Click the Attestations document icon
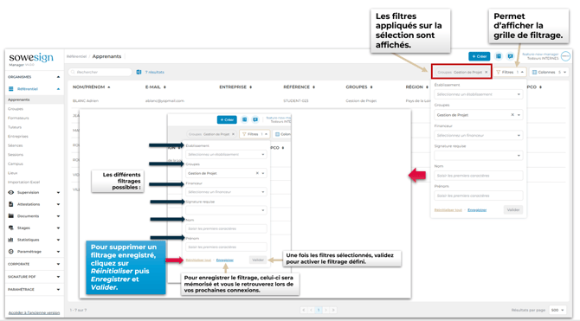Viewport: 580px width, 321px height. click(11, 204)
